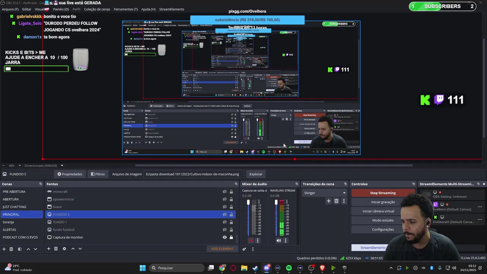Lock toggle for Captura de monitor source
487x274 pixels.
[x=231, y=237]
